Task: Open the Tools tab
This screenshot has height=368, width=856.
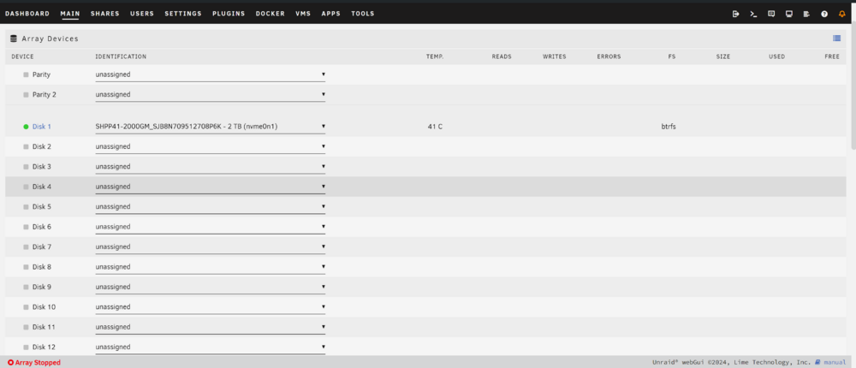Action: [x=362, y=14]
